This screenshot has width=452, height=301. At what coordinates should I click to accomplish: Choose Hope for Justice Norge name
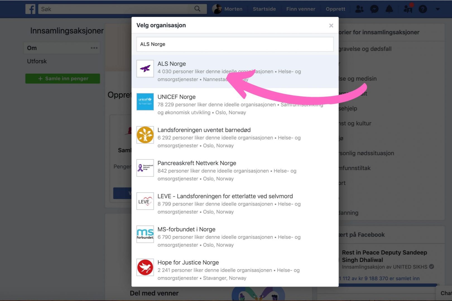(x=188, y=263)
